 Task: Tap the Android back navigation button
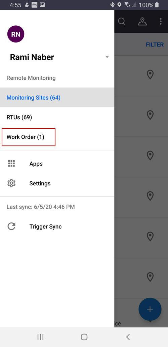point(128,337)
